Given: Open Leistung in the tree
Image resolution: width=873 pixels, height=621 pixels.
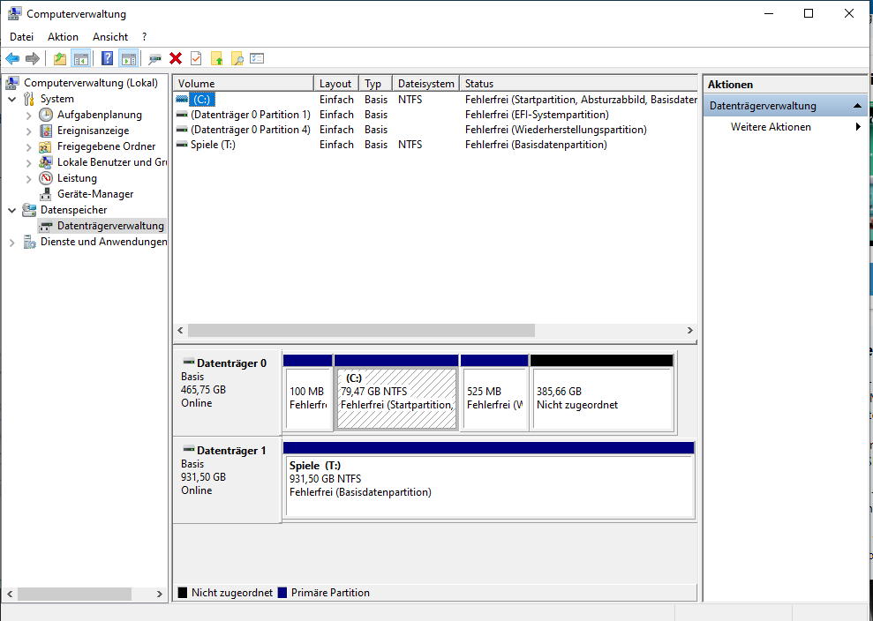Looking at the screenshot, I should (77, 178).
